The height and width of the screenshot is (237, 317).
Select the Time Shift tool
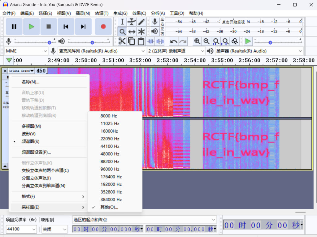click(x=132, y=32)
